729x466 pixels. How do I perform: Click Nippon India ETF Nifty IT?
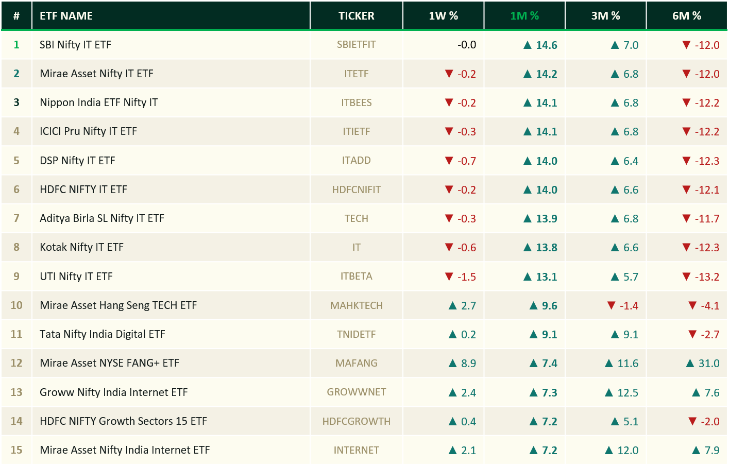tap(99, 102)
